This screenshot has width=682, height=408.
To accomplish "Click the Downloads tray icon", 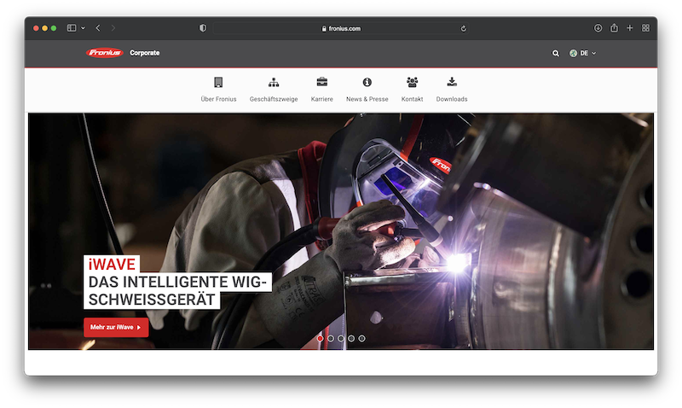I will 452,82.
